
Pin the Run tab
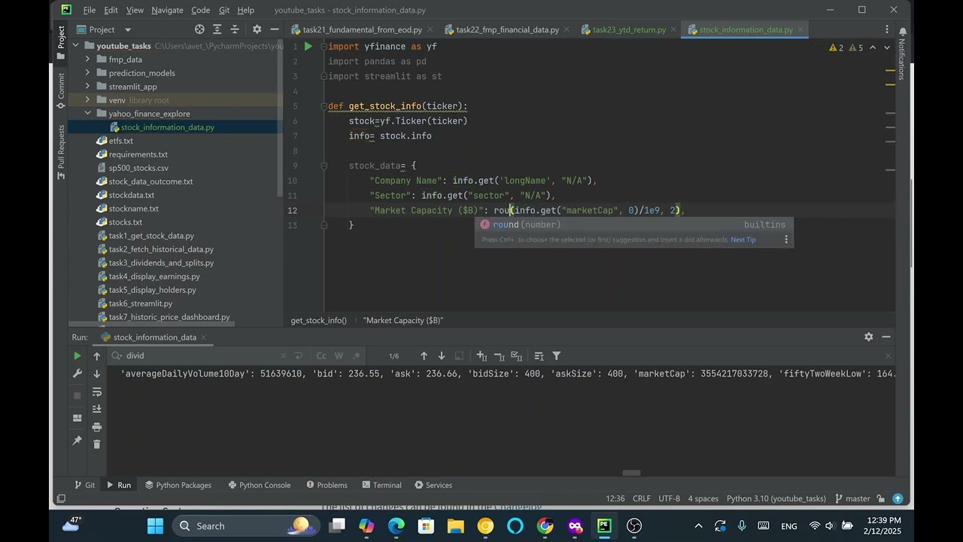[77, 440]
